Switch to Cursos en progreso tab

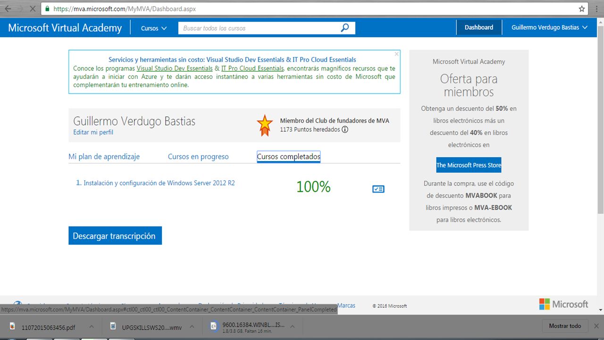[198, 156]
